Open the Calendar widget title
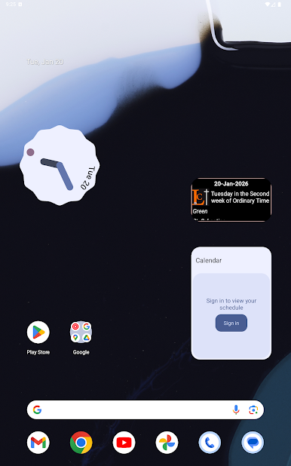 (x=208, y=260)
